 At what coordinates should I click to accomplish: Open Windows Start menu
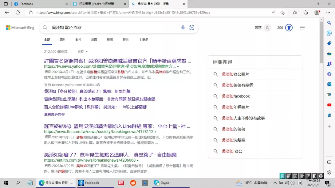tap(6, 183)
